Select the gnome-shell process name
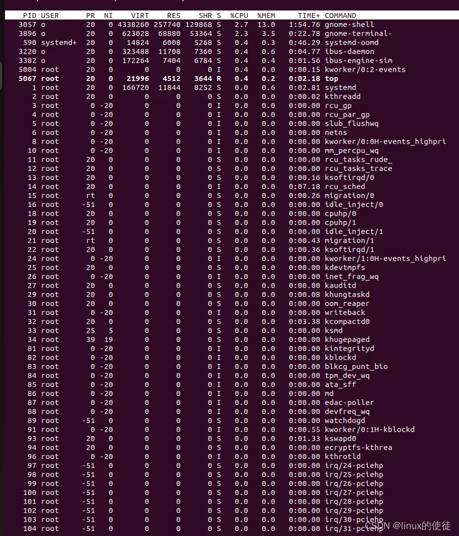 [349, 24]
